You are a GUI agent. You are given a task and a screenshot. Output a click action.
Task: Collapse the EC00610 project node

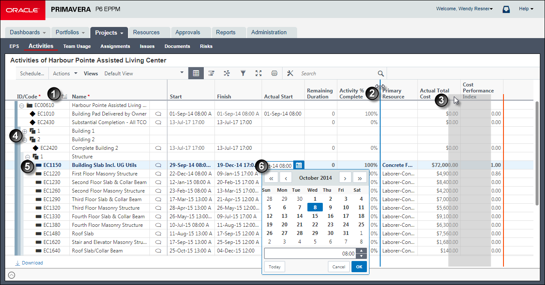click(x=21, y=105)
